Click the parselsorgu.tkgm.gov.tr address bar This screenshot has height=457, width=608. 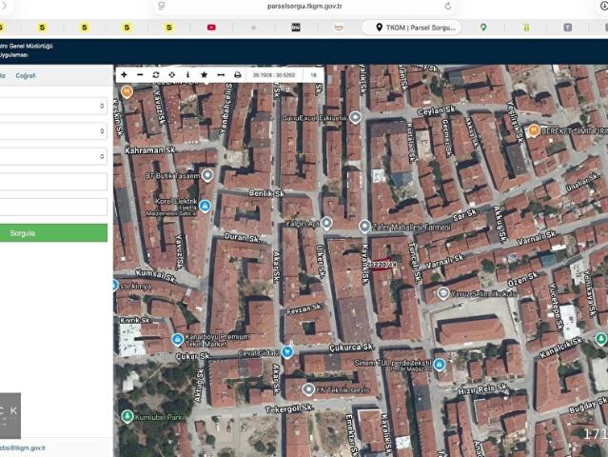pos(304,7)
